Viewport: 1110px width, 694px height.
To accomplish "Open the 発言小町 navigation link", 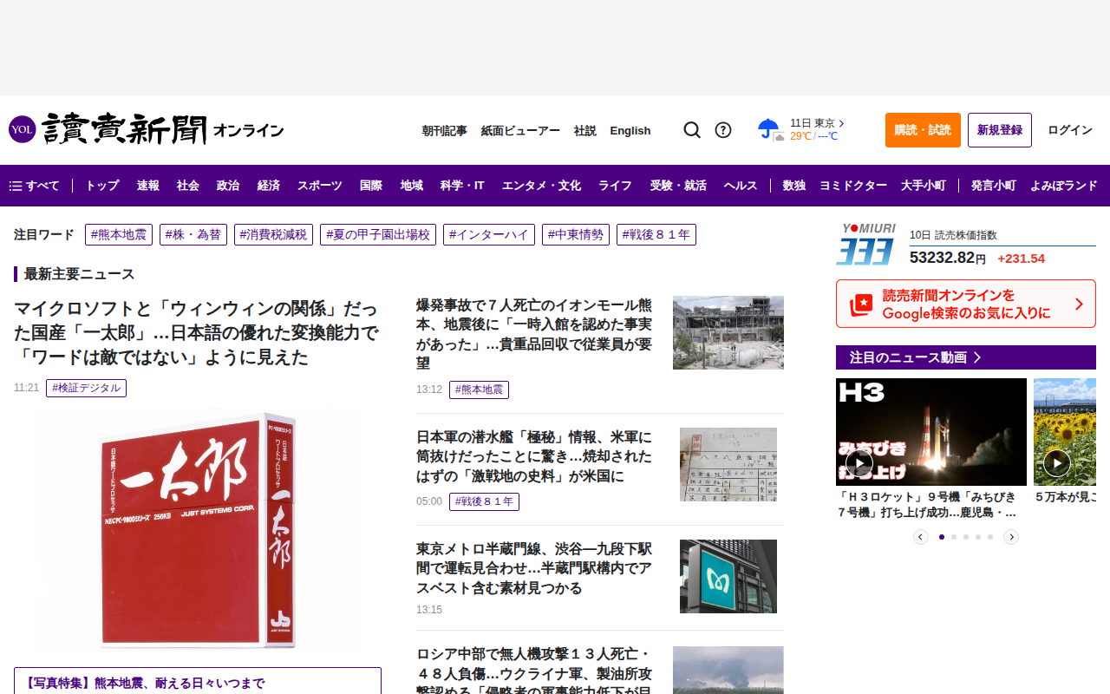I will click(994, 186).
